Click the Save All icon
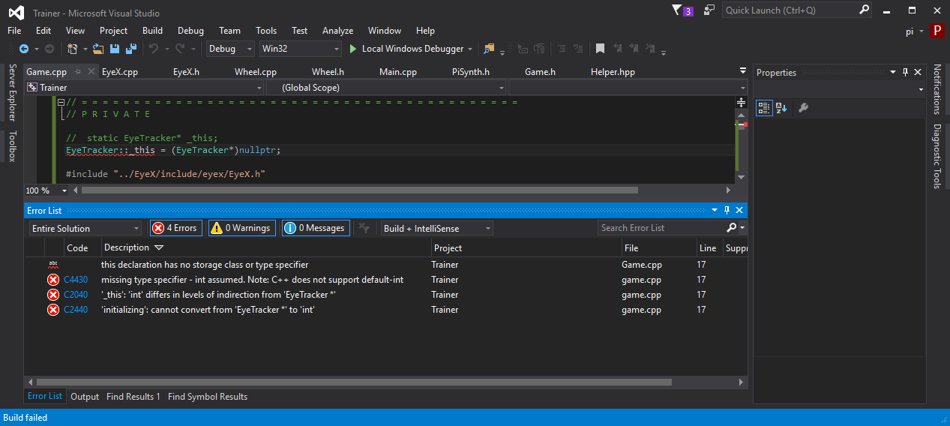Image resolution: width=950 pixels, height=426 pixels. (130, 49)
